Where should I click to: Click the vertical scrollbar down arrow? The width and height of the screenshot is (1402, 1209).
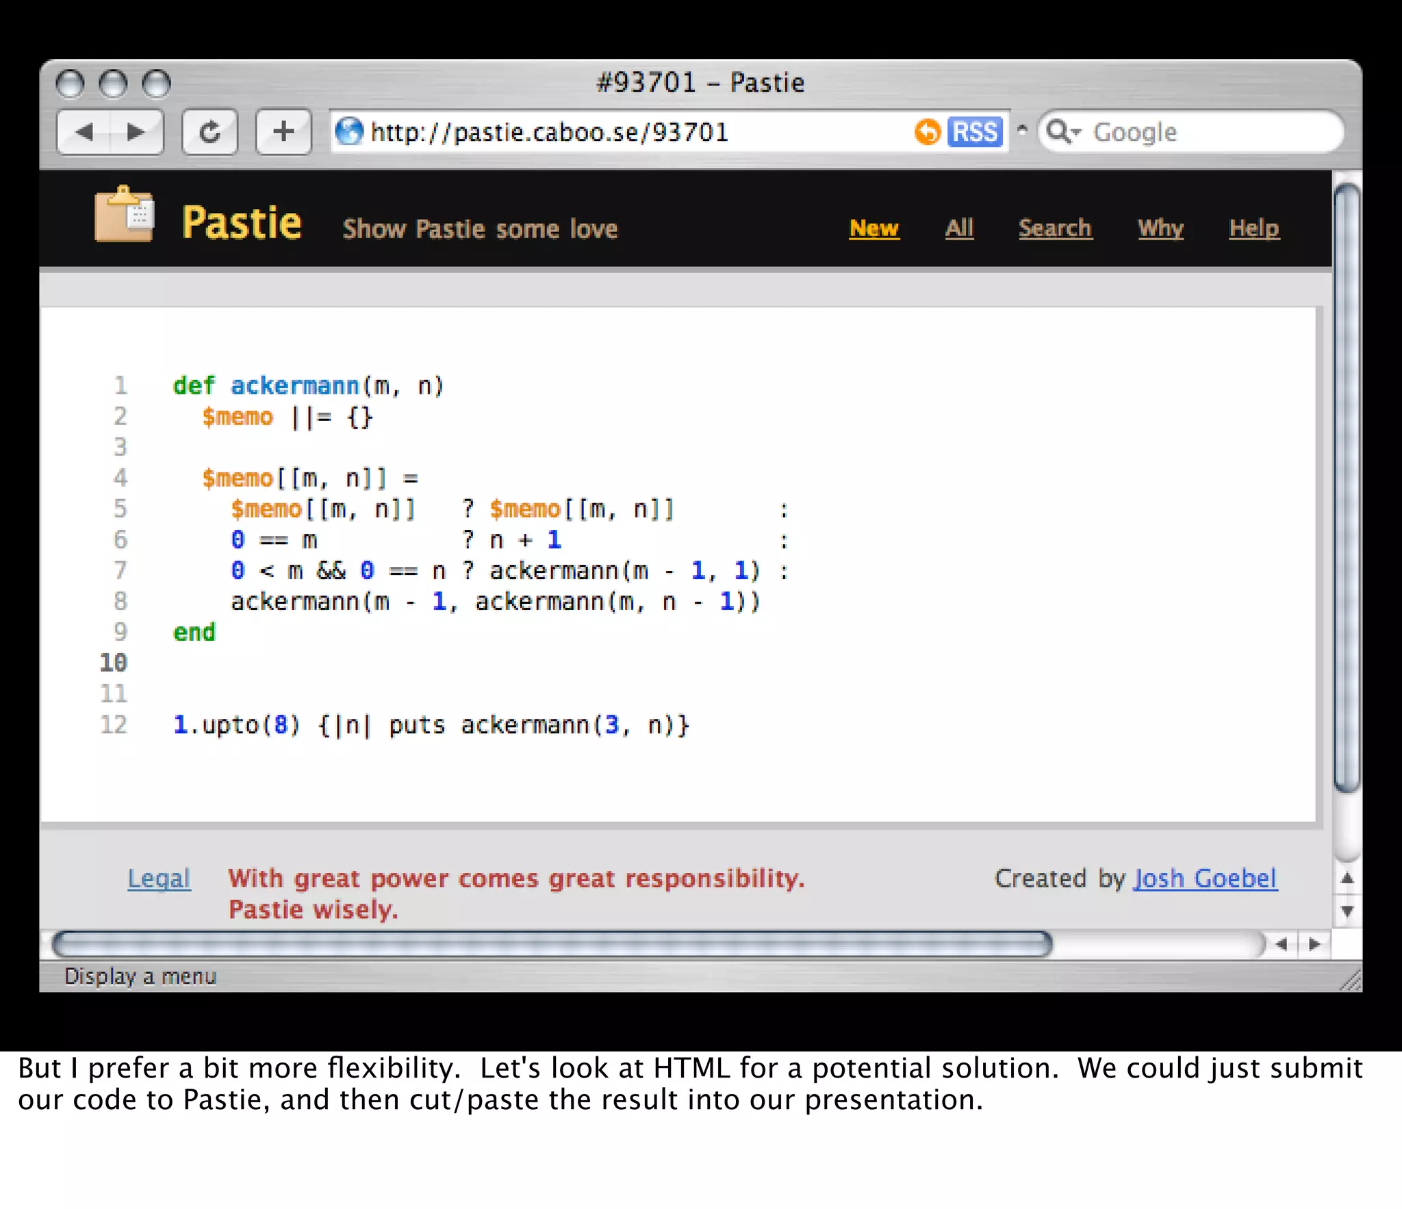pos(1347,911)
